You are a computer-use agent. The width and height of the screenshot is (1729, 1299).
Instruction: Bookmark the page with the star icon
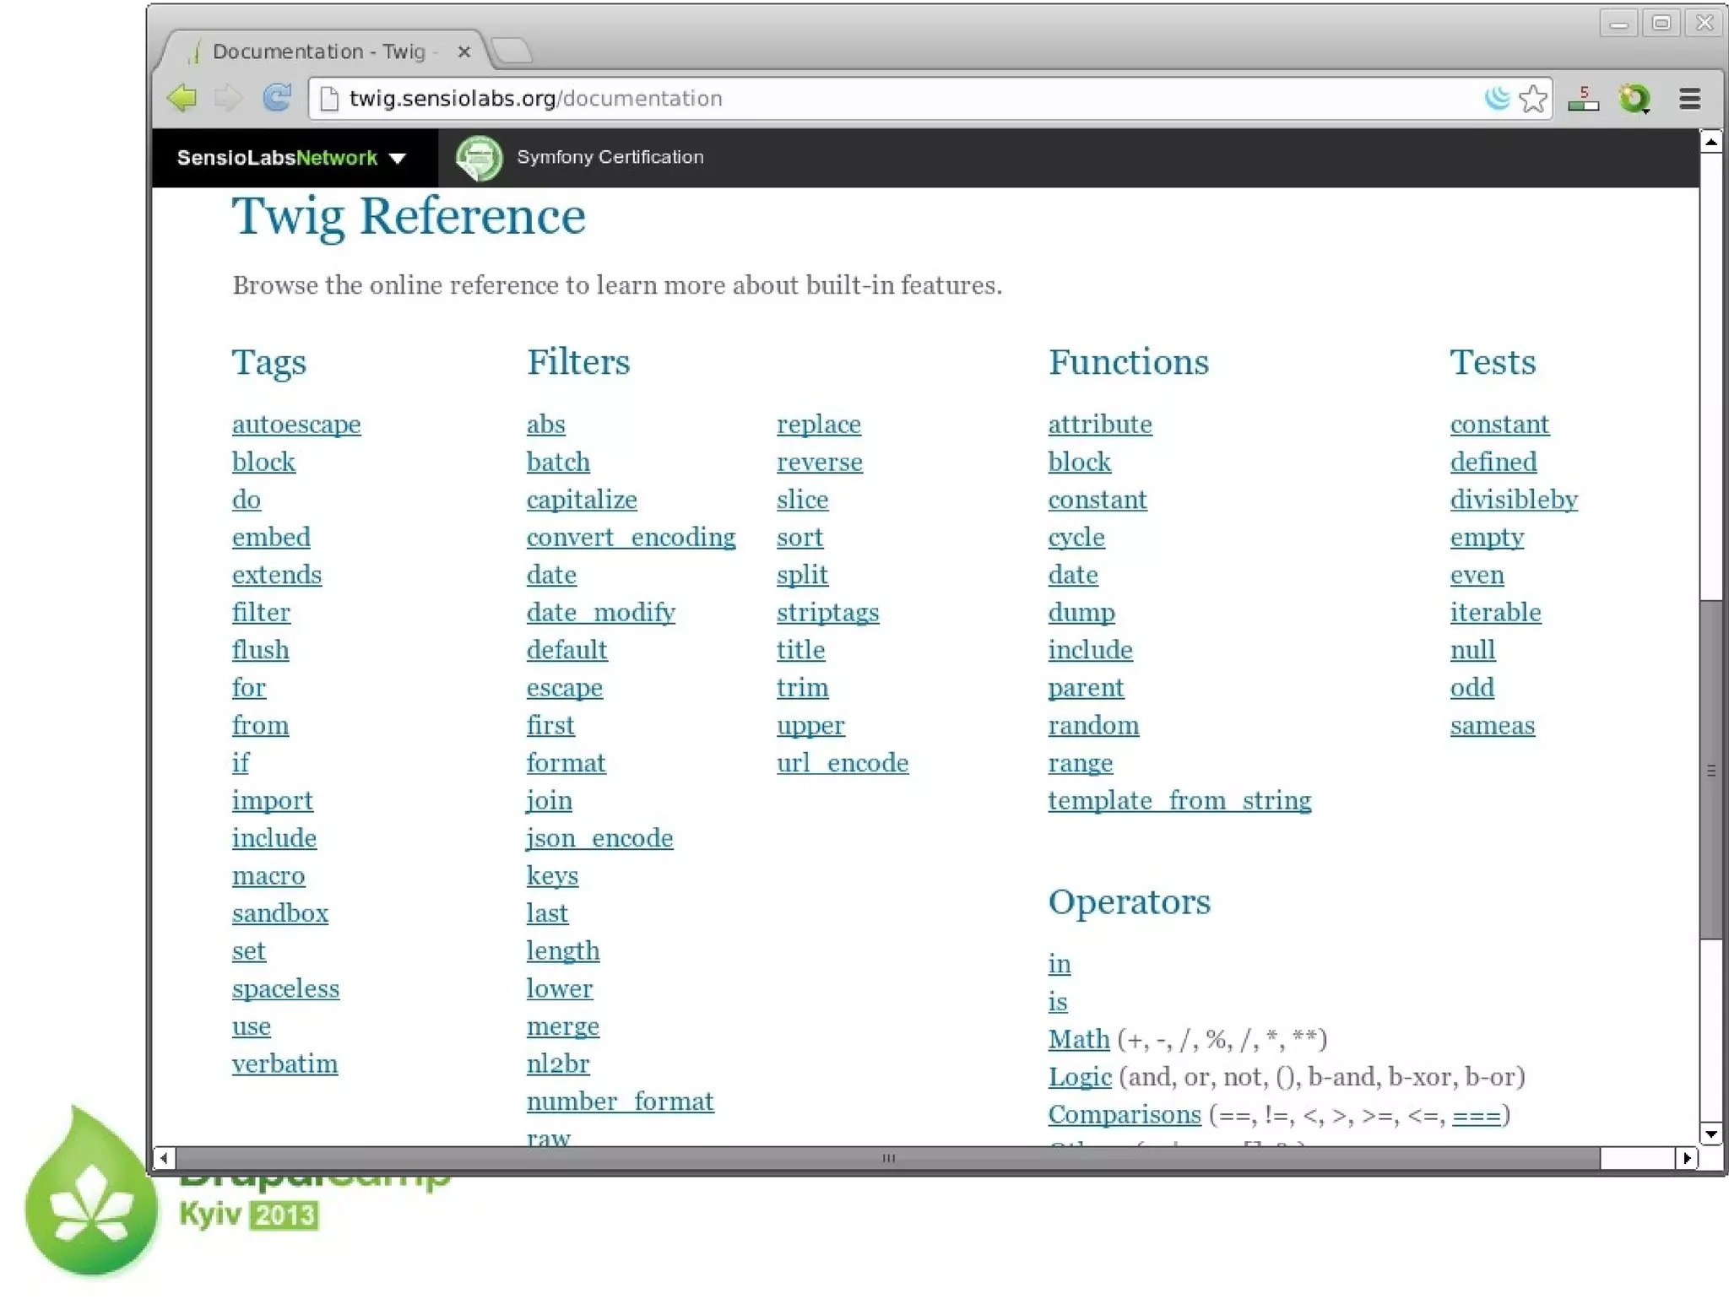1533,99
